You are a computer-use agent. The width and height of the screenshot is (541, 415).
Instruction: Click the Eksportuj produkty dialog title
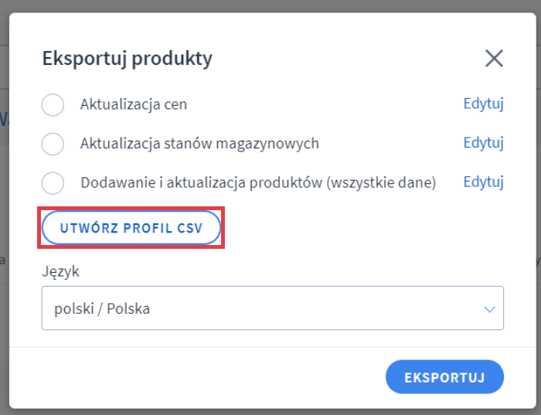(127, 58)
